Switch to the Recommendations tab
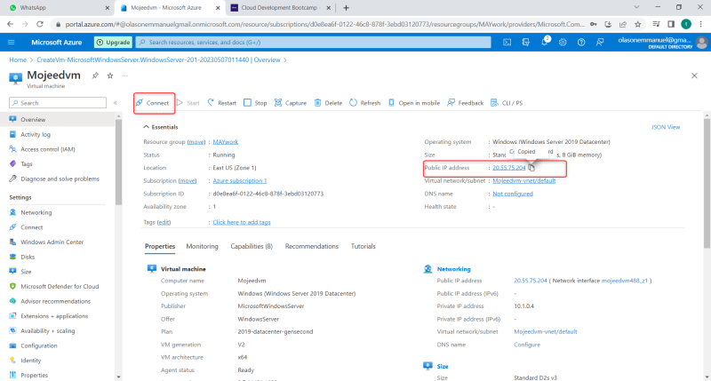 [x=312, y=246]
